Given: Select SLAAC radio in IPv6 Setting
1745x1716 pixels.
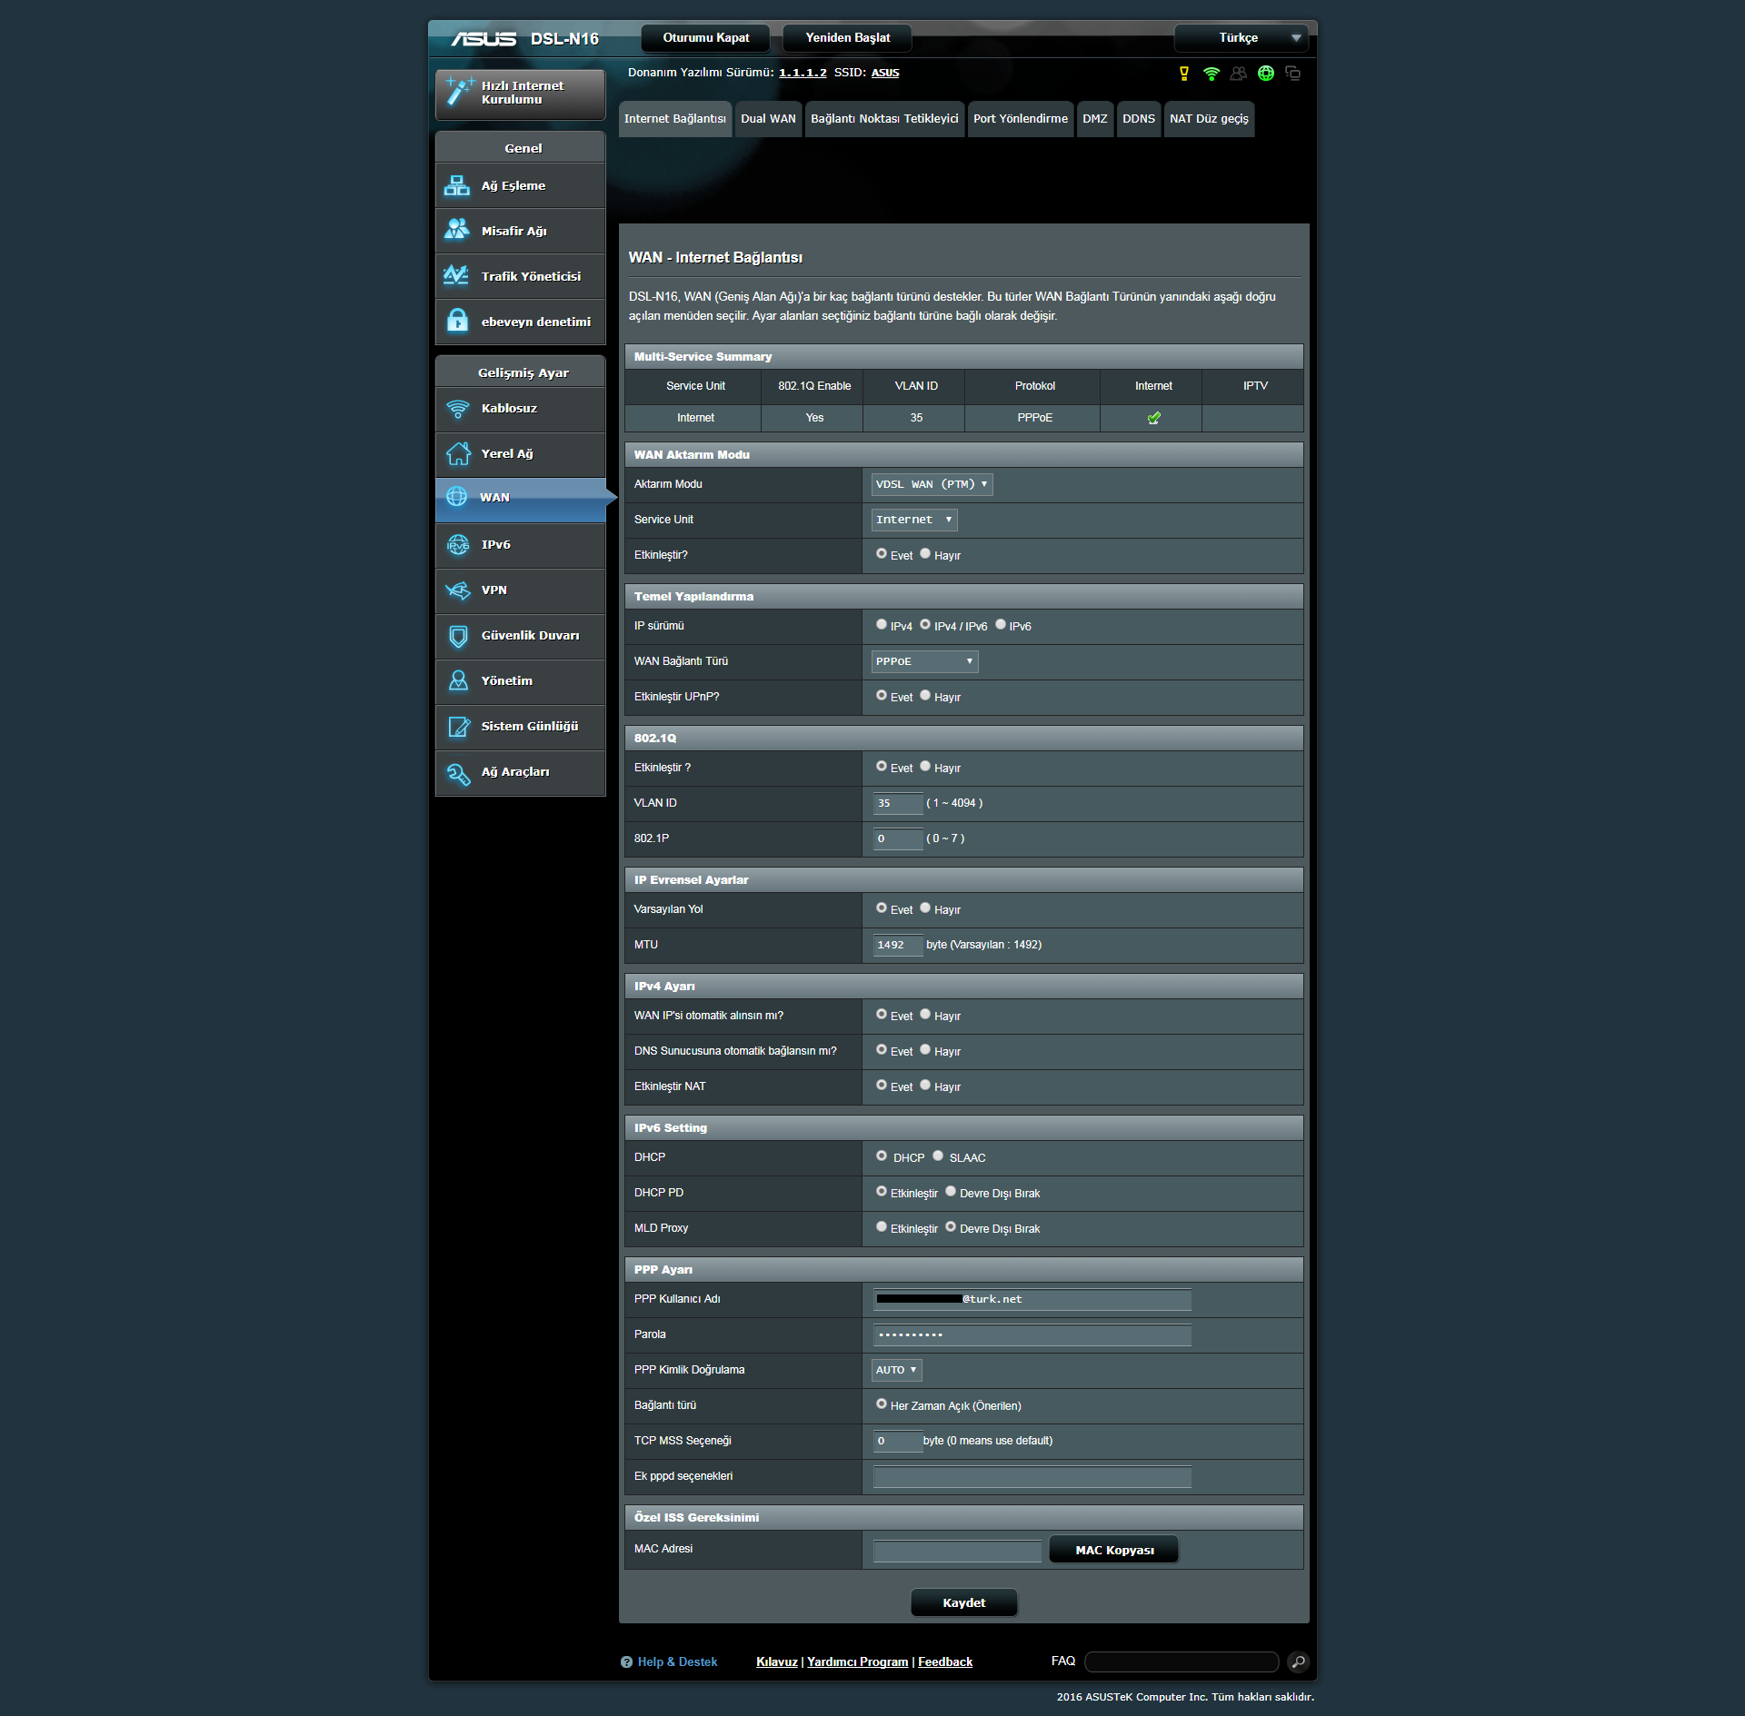Looking at the screenshot, I should 938,1156.
